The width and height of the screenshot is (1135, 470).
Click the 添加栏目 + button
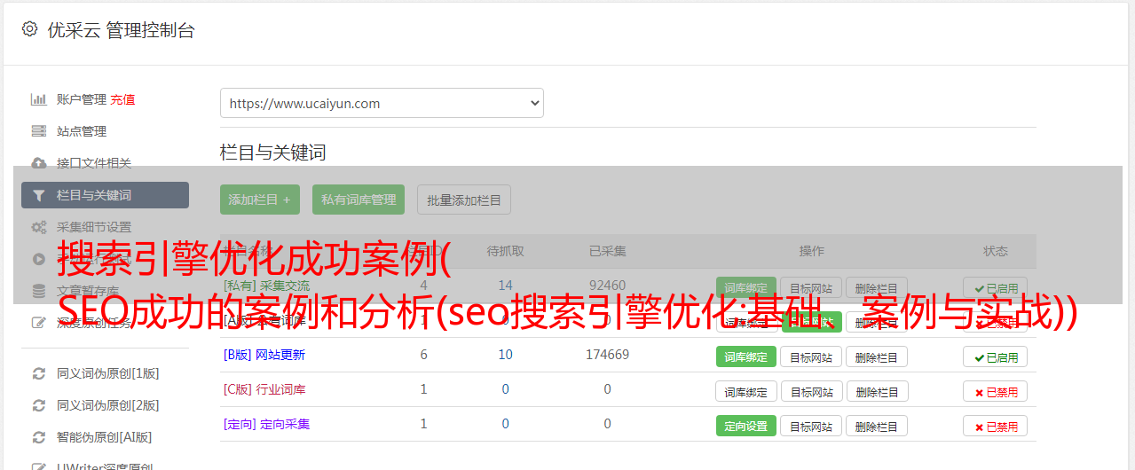[260, 200]
